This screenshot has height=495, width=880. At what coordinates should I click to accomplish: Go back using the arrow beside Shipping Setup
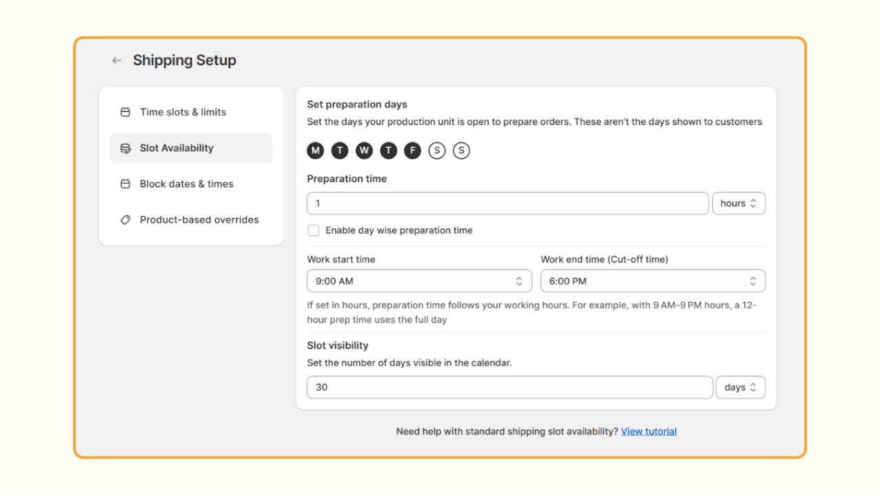[x=117, y=60]
